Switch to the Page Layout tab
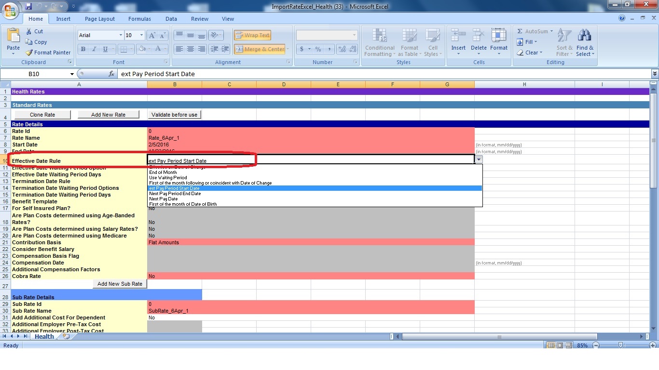Viewport: 659px width, 370px height. pos(100,19)
